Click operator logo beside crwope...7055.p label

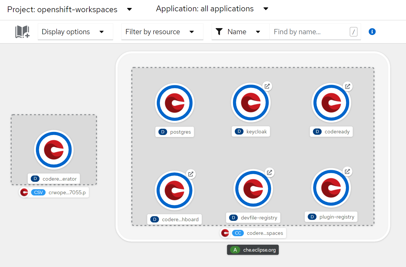tap(24, 192)
